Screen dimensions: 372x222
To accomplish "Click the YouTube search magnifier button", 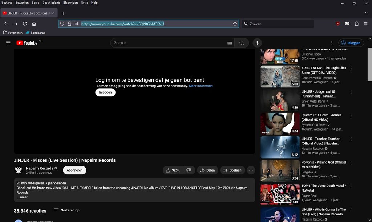I will pos(242,43).
